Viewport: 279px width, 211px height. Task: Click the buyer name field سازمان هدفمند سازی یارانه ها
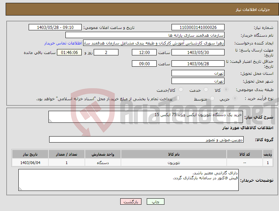pyautogui.click(x=145, y=35)
